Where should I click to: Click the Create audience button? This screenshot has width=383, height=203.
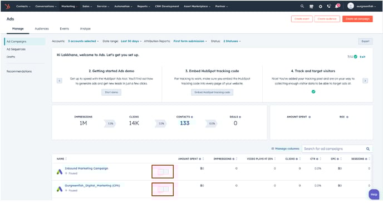[x=327, y=19]
